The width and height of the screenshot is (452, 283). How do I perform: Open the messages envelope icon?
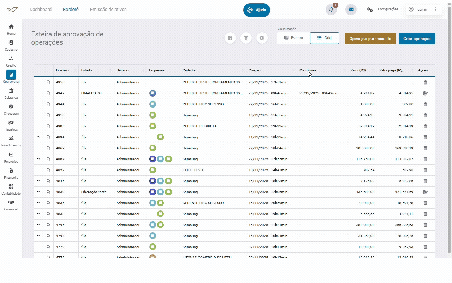pyautogui.click(x=351, y=10)
